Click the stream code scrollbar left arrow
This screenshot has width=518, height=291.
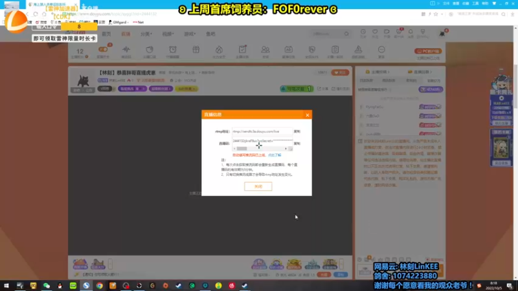tap(234, 149)
